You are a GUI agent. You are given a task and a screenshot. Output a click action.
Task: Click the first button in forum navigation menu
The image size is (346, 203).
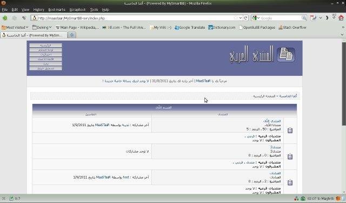tap(45, 45)
